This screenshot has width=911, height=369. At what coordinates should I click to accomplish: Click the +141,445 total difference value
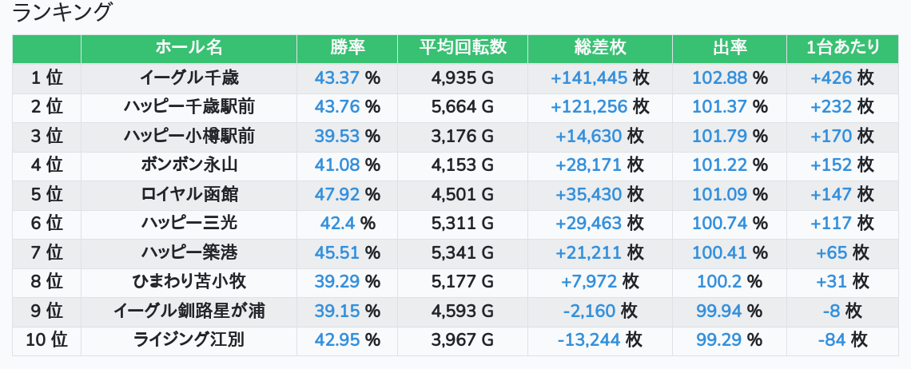tap(589, 78)
